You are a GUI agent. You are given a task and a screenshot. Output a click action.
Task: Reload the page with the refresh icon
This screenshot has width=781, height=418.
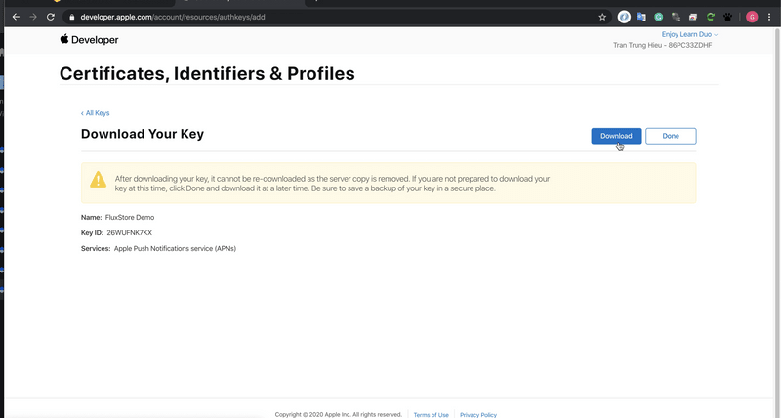(x=51, y=17)
